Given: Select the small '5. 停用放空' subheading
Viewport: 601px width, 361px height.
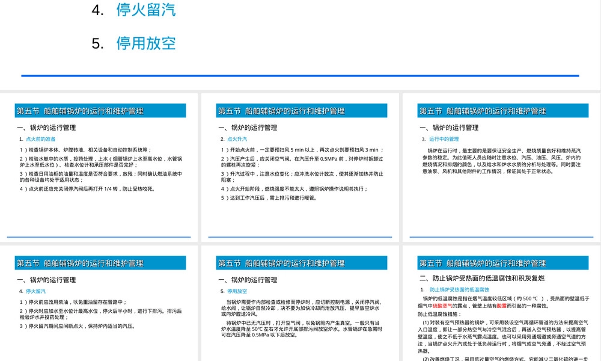Looking at the screenshot, I should 234,291.
